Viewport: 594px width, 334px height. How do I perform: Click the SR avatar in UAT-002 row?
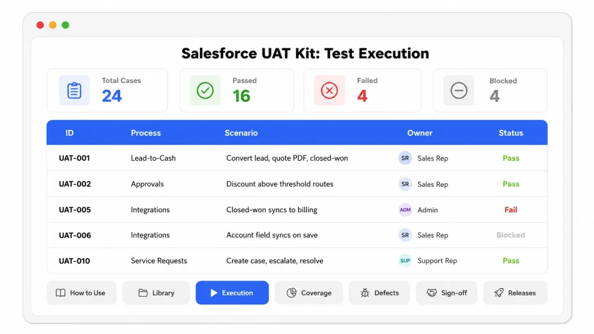[405, 184]
